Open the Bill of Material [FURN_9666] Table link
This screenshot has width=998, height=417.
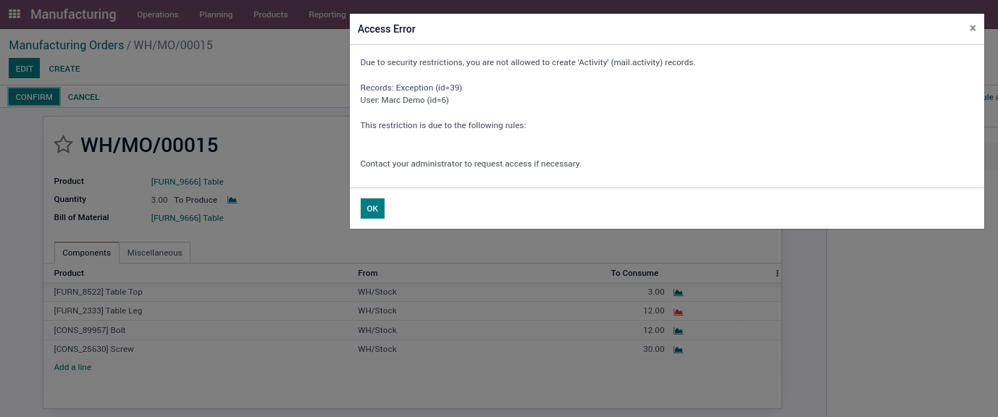coord(187,218)
